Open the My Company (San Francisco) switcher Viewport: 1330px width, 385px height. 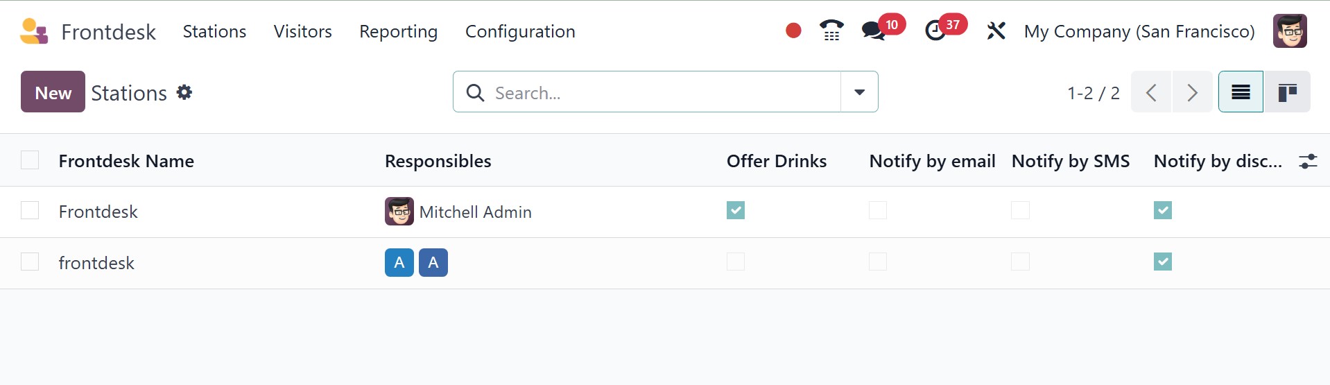click(1139, 31)
